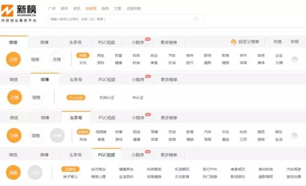
Task: Select the highlighted 微信 tab in the top panel
Action: 13,42
